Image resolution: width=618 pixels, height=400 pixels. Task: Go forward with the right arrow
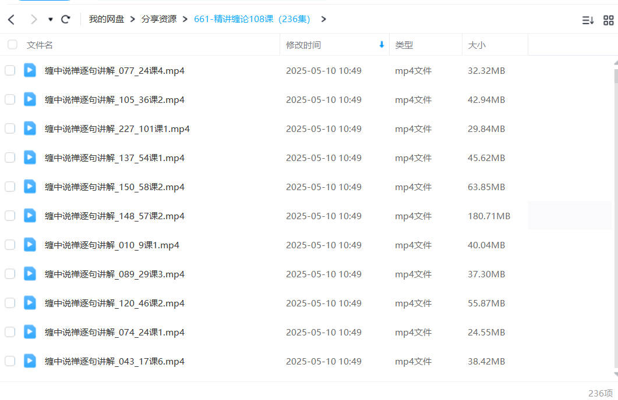pyautogui.click(x=34, y=19)
